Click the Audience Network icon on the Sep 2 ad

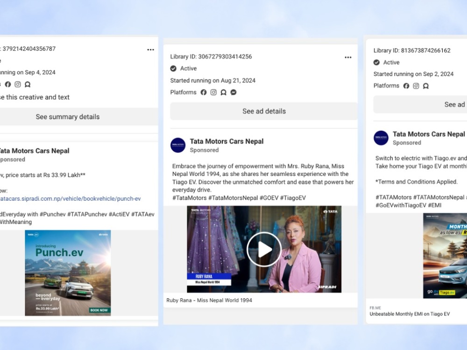tap(426, 86)
